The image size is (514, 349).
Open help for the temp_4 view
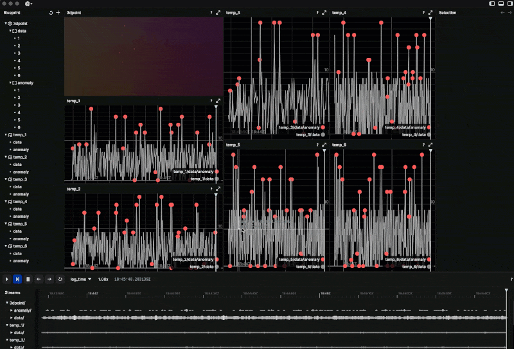coord(423,12)
